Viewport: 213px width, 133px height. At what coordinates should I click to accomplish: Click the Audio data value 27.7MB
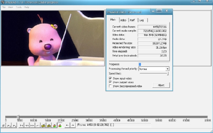tap(152, 39)
